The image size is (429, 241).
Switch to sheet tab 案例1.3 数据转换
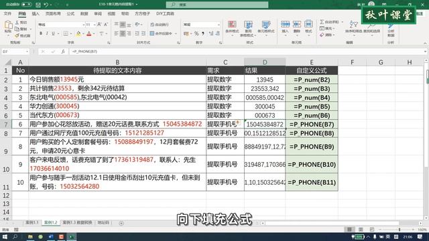[x=78, y=222]
